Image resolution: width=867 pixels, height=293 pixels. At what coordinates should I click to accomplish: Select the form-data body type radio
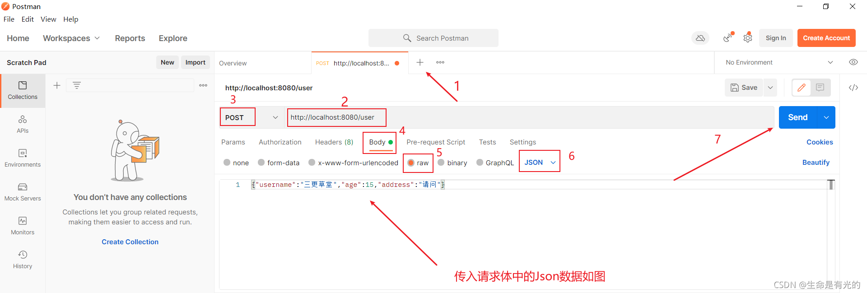(261, 163)
